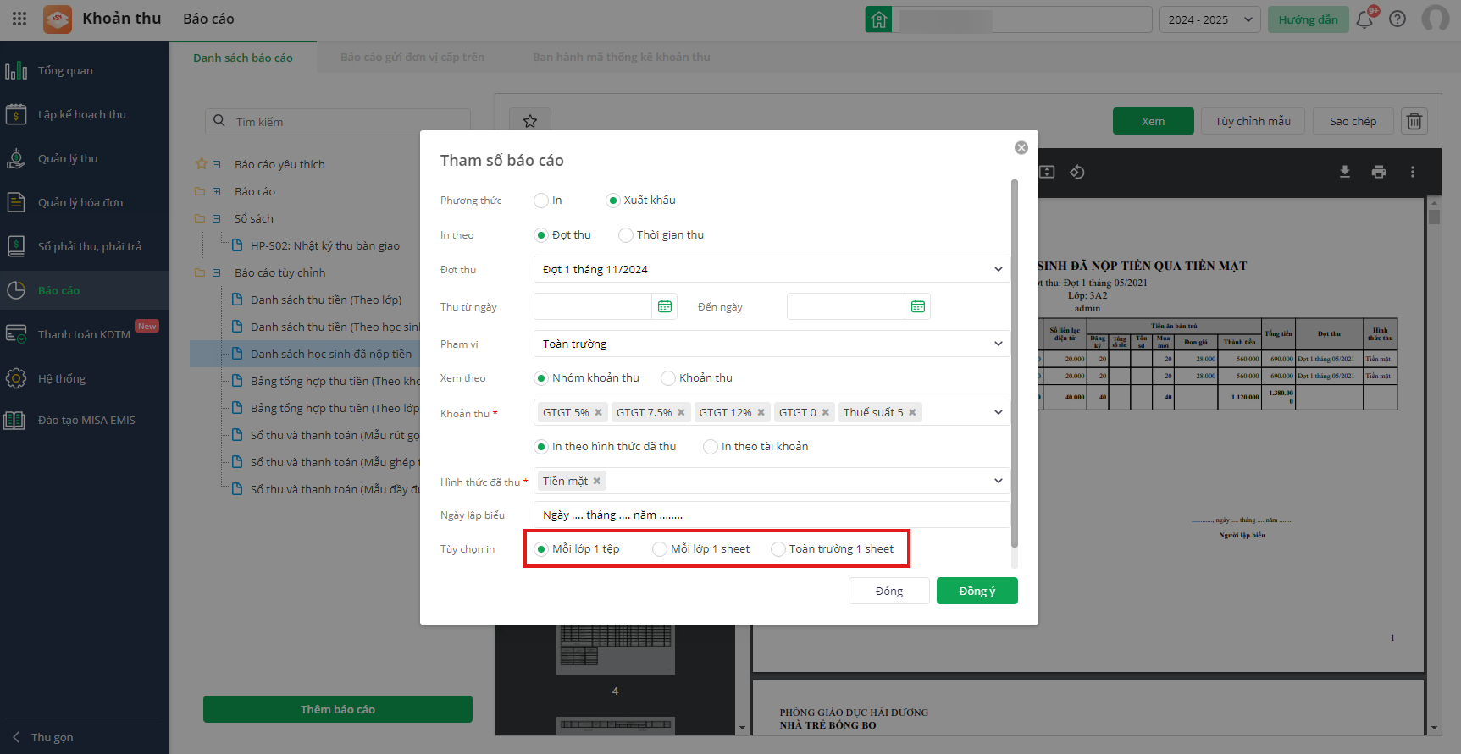Click the trash delete report icon
The width and height of the screenshot is (1461, 754).
click(1414, 121)
